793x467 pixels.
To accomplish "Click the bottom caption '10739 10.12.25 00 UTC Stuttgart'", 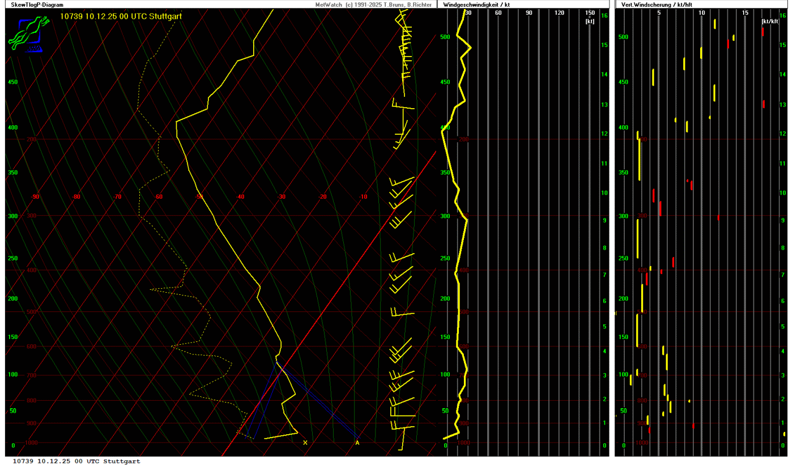I will [76, 461].
